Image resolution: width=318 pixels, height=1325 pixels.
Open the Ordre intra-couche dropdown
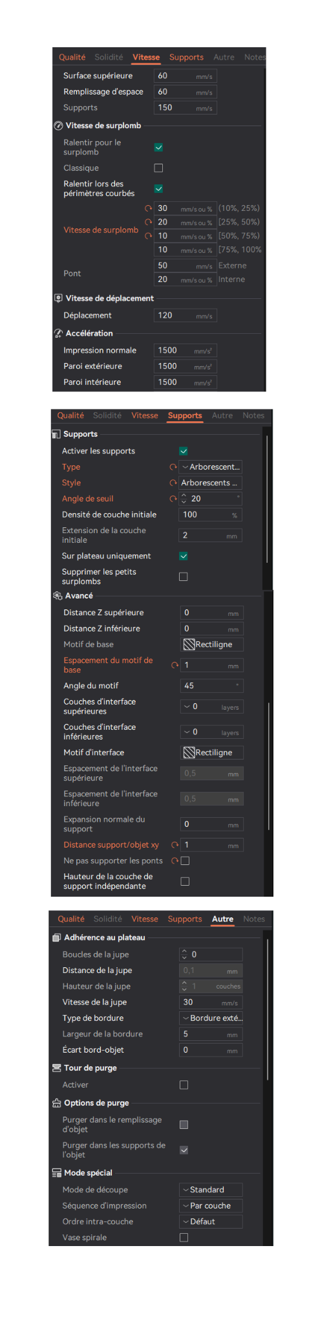tap(211, 1221)
